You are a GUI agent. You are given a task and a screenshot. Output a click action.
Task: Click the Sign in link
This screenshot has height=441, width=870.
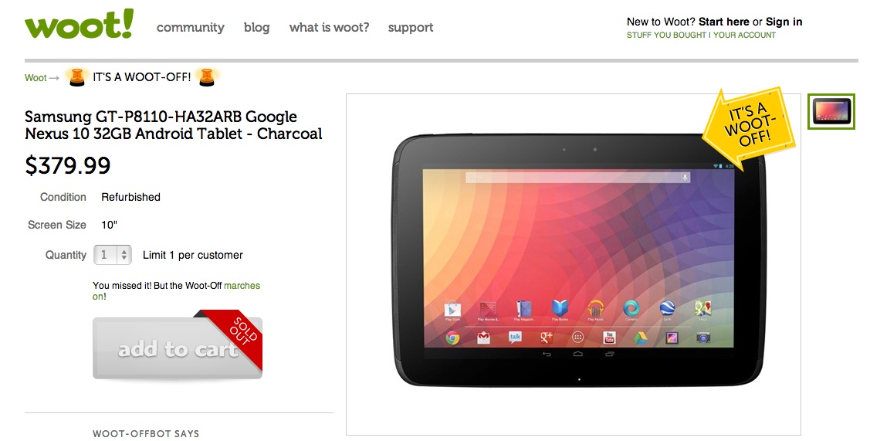(x=784, y=22)
